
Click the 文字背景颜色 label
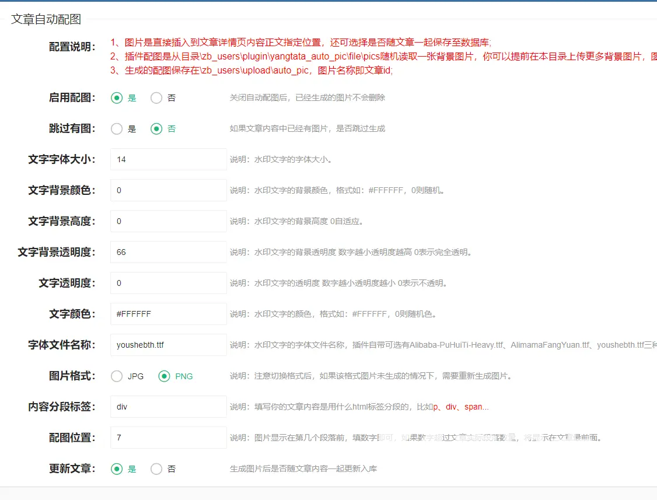[x=62, y=190]
